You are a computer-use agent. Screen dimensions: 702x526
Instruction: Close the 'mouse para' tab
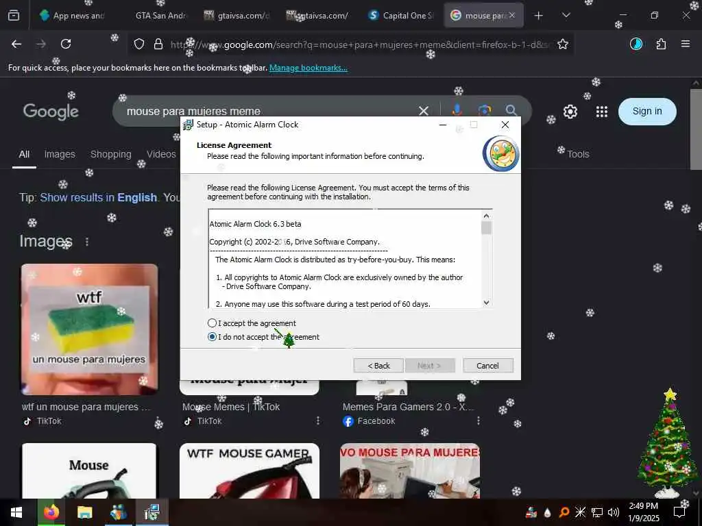coord(511,16)
